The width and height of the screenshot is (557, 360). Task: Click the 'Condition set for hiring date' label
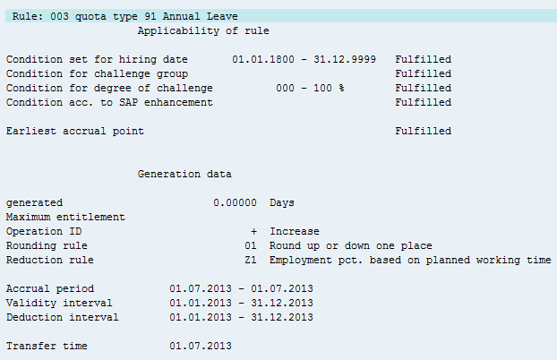coord(97,59)
